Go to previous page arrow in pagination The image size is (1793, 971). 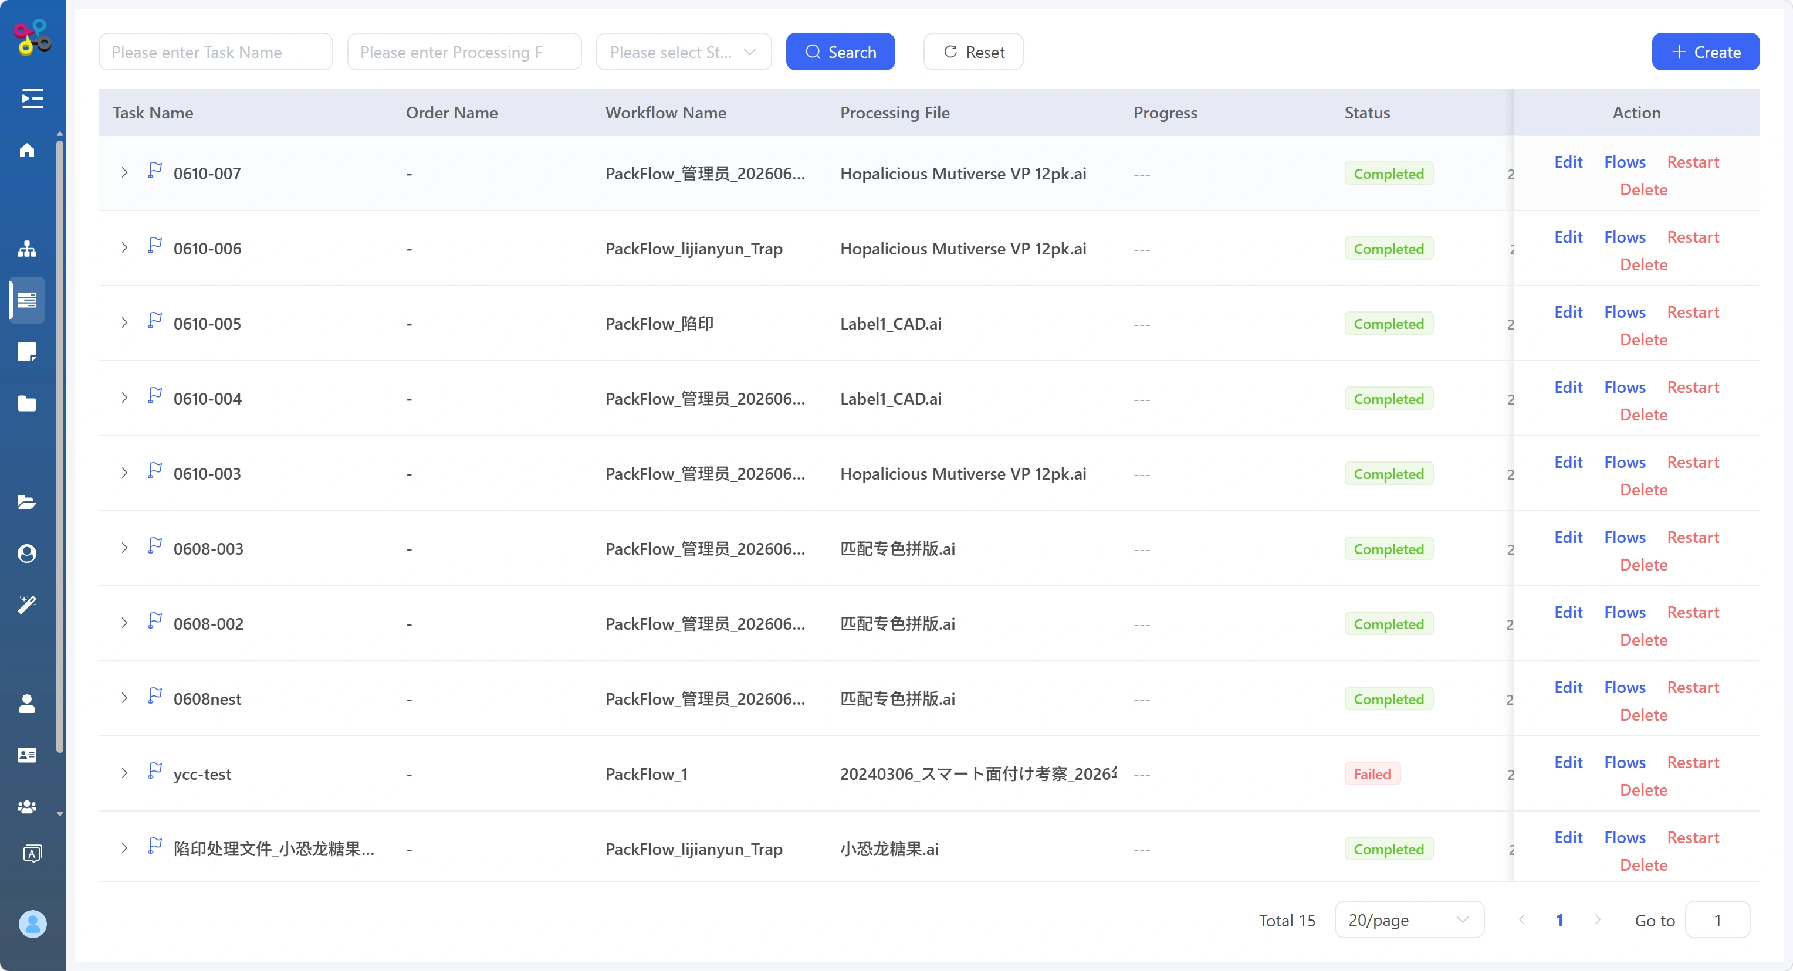pos(1523,919)
